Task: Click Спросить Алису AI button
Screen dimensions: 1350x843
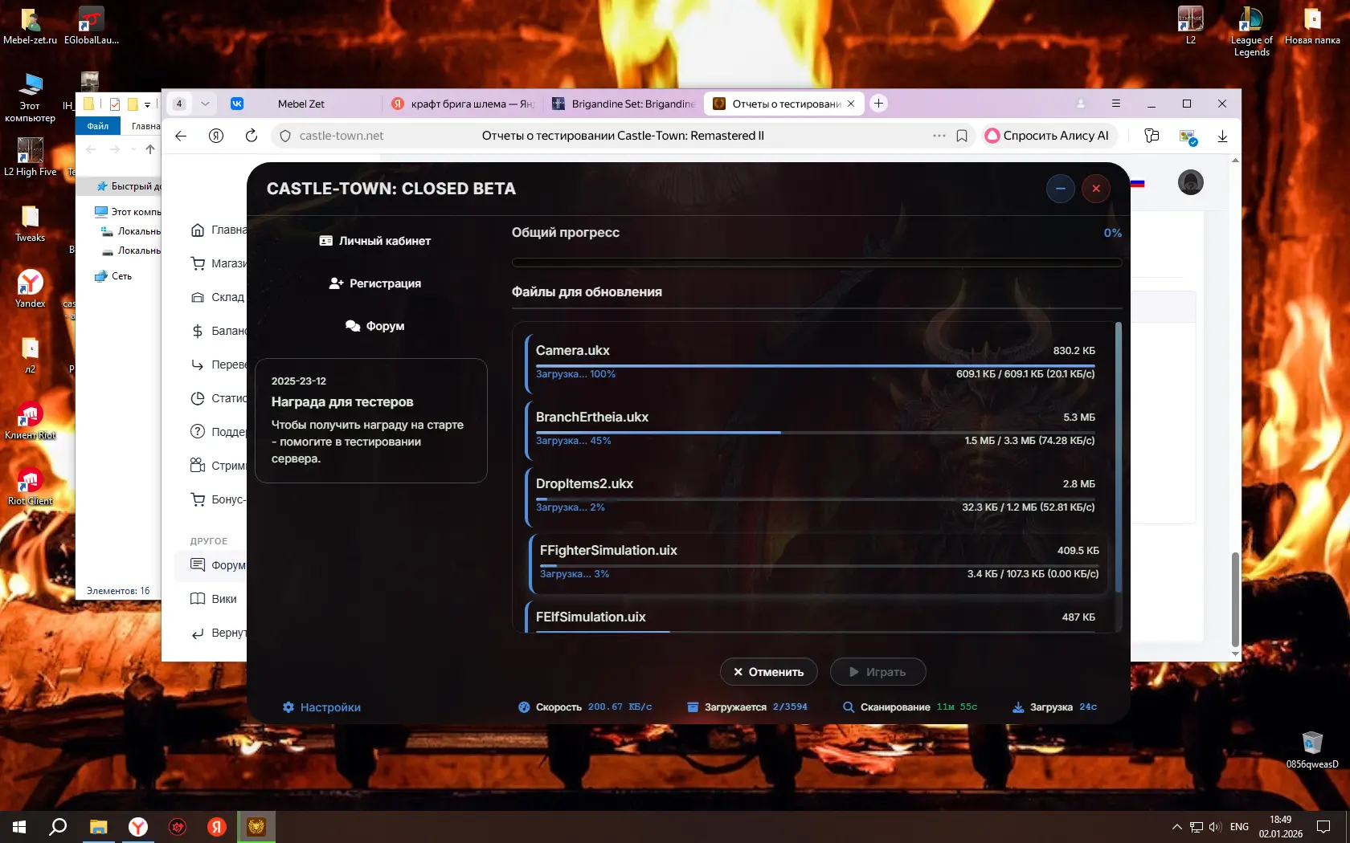Action: (x=1047, y=136)
